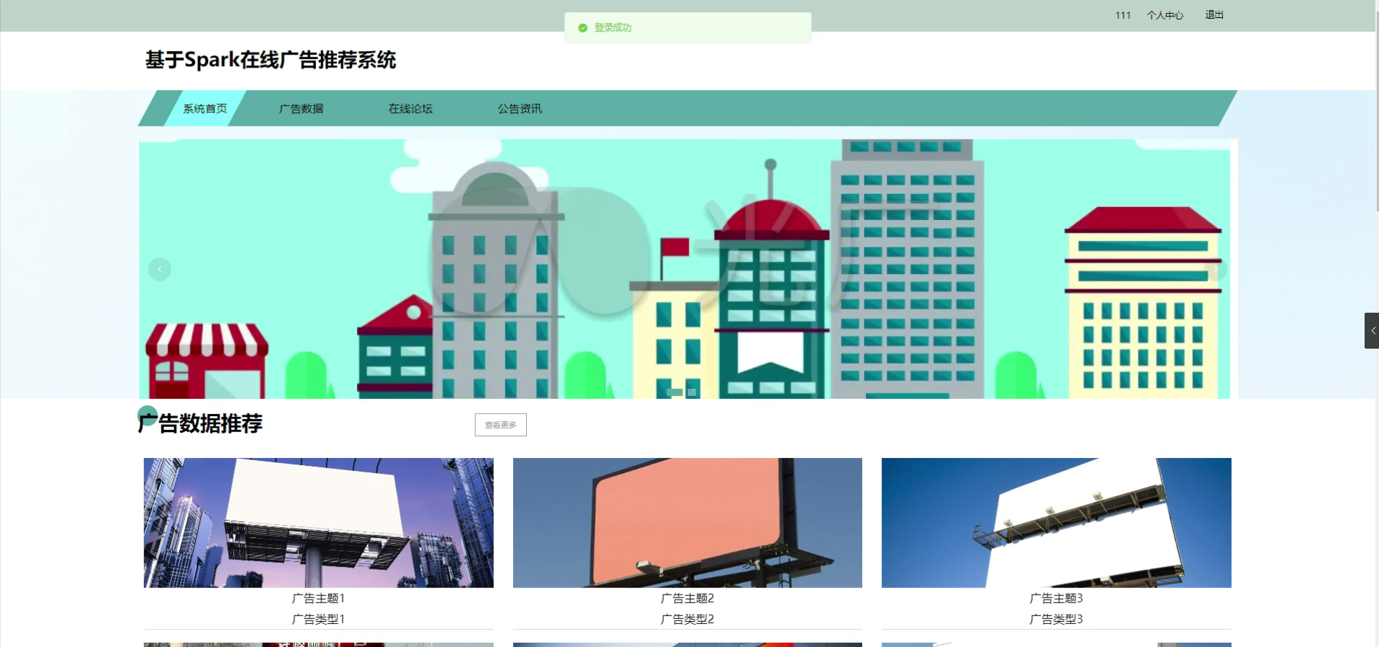This screenshot has width=1379, height=647.
Task: Click the site title 基于Spark在线广告推荐系统
Action: point(271,60)
